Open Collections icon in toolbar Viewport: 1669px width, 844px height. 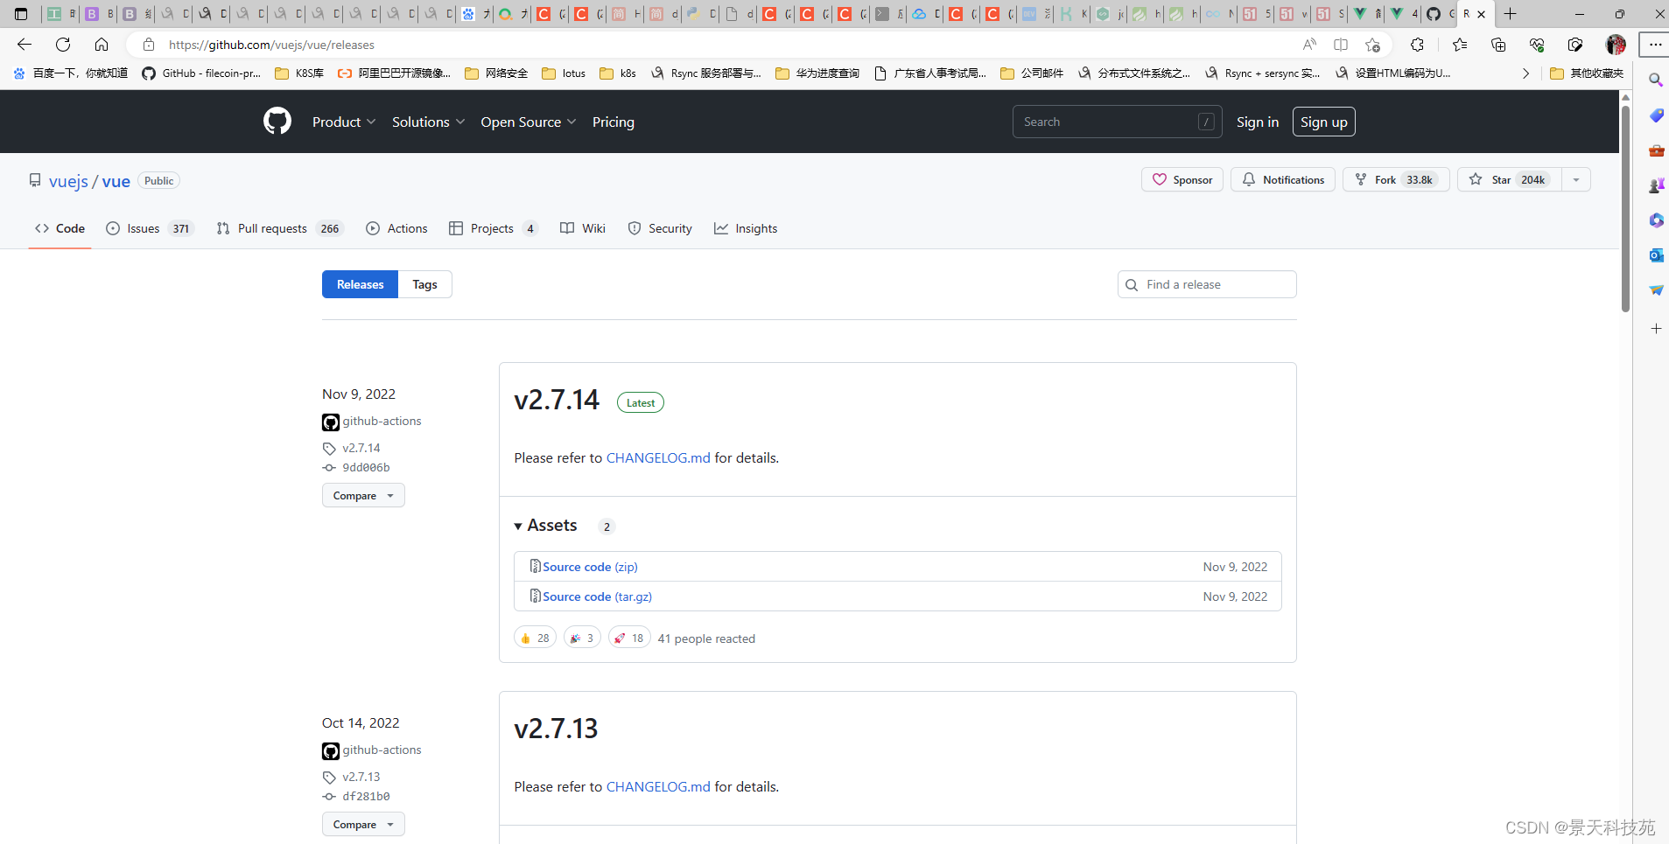click(1498, 45)
